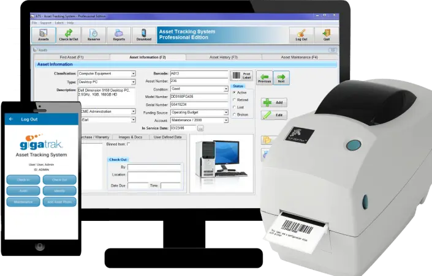Image resolution: width=432 pixels, height=276 pixels.
Task: Click the Check In/Out toolbar icon
Action: [69, 35]
